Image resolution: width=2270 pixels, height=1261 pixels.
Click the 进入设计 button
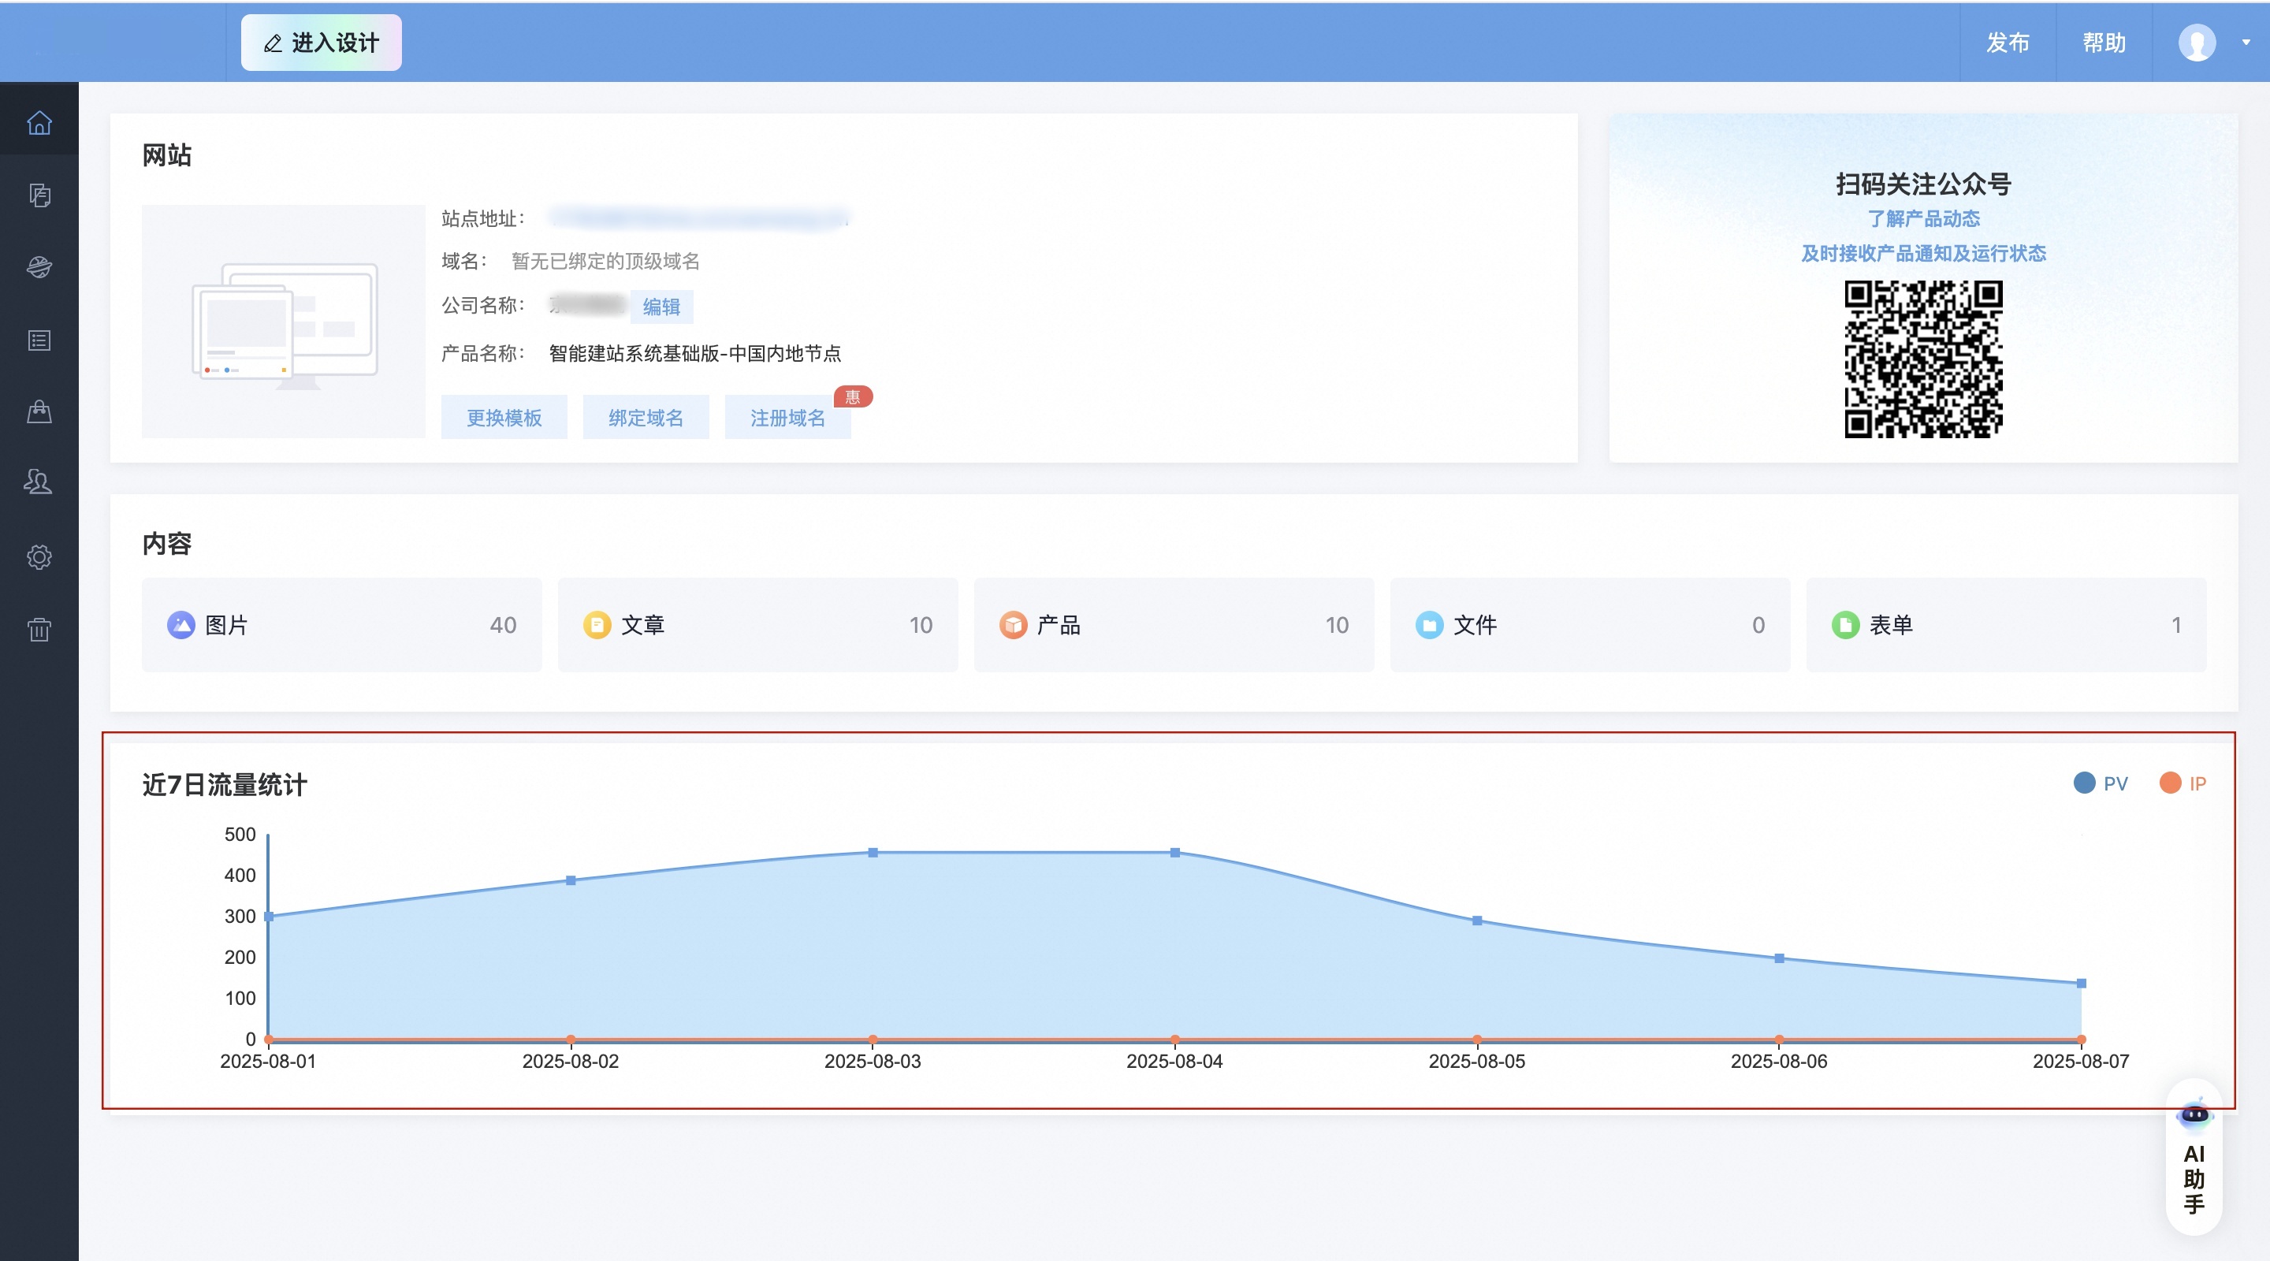coord(321,43)
